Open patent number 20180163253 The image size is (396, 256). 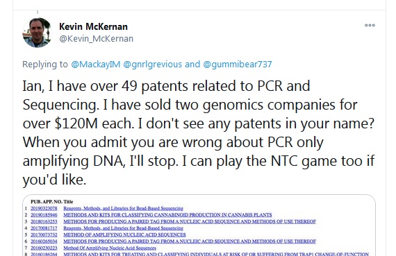click(44, 221)
